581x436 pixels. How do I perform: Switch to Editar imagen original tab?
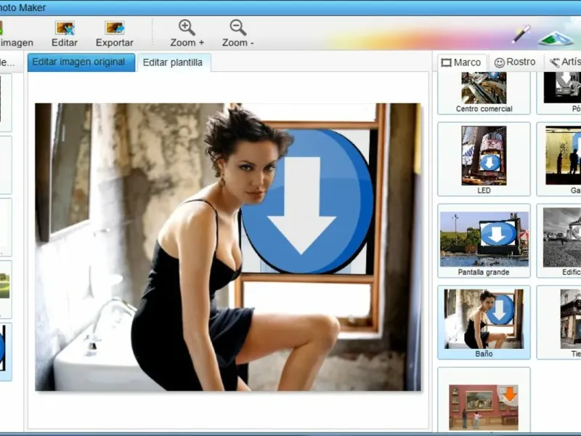click(x=81, y=62)
